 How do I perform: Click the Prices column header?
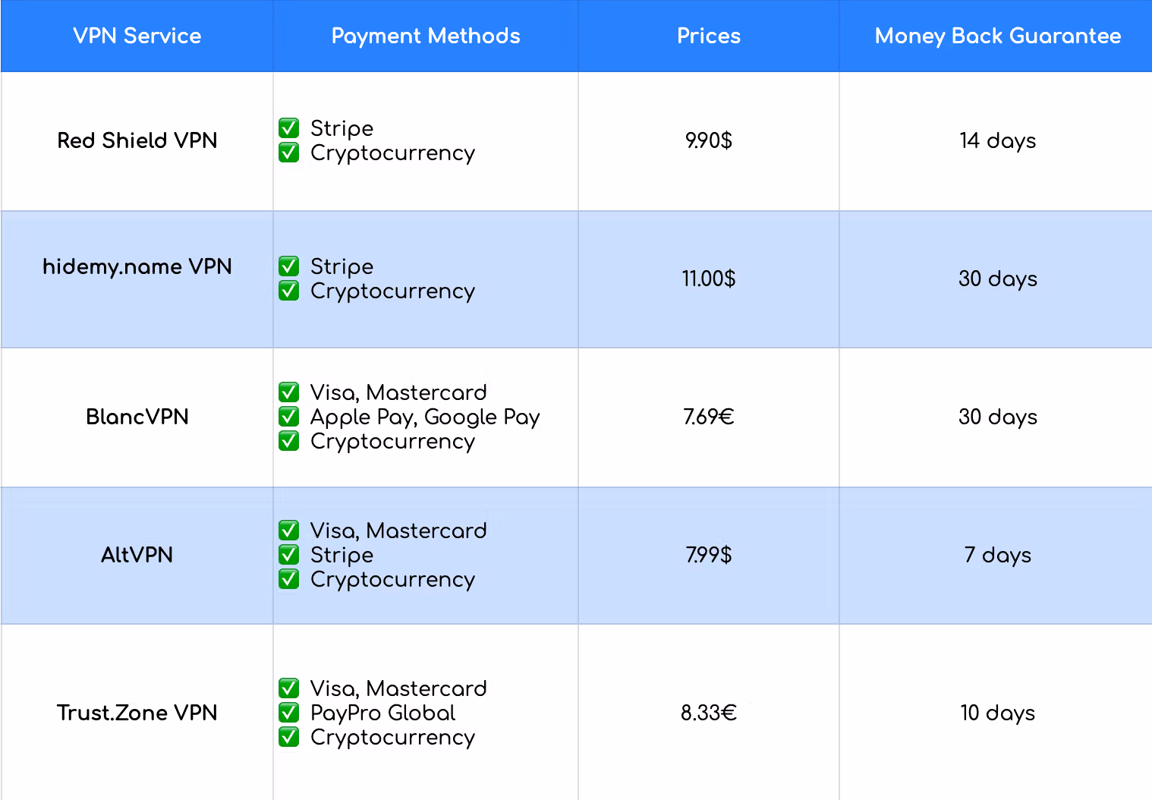709,36
